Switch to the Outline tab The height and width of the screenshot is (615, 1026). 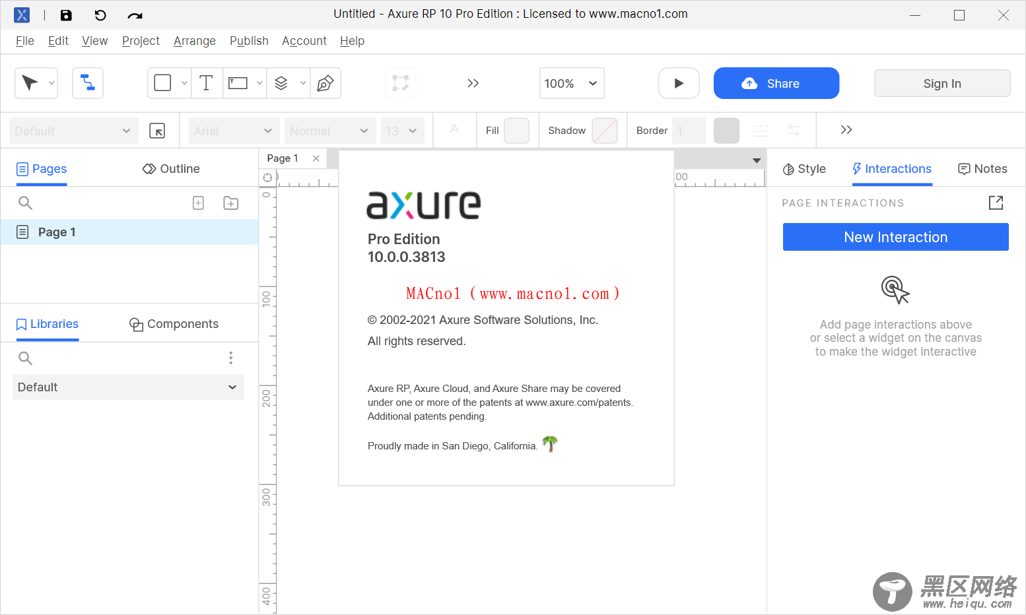pyautogui.click(x=171, y=169)
